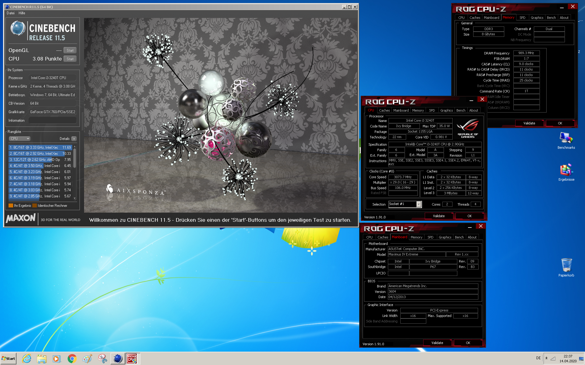The width and height of the screenshot is (585, 365).
Task: Select ranking entry 4C/4T @ 3.50 GHz
Action: [40, 166]
